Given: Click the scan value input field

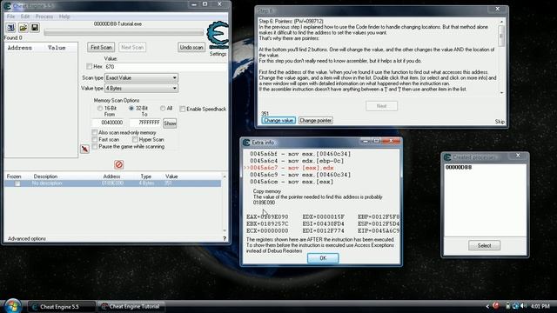Looking at the screenshot, I should pyautogui.click(x=165, y=67).
